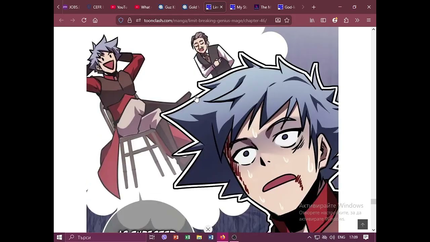430x242 pixels.
Task: Open PowerPoint from the taskbar
Action: coord(176,237)
